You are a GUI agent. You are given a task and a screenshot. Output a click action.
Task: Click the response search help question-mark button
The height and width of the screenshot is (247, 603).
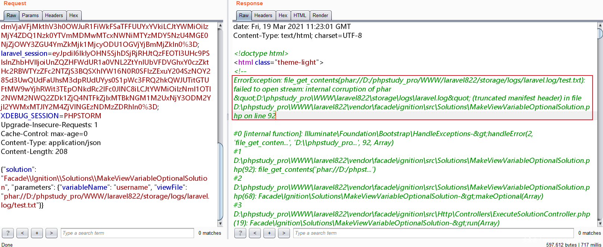240,233
